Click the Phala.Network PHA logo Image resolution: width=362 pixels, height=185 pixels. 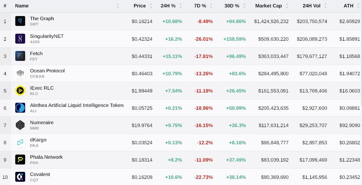click(20, 160)
